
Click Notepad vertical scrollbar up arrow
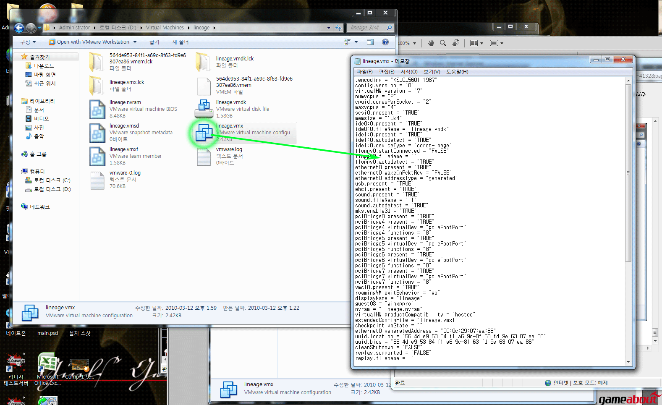(x=628, y=80)
